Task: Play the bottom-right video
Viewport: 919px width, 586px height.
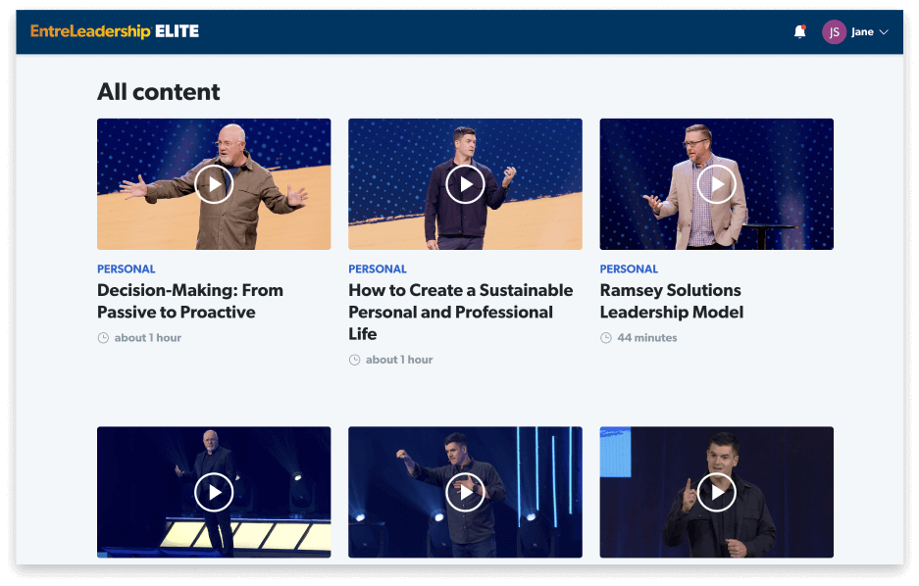Action: [717, 492]
